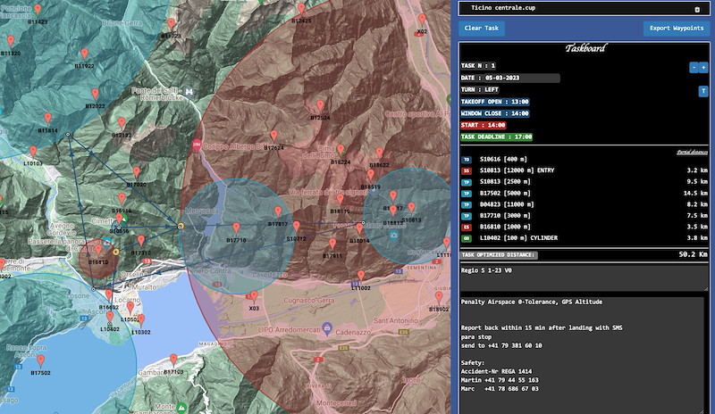Edit the DATE field showing 05-03-2023
715x414 pixels.
[509, 78]
